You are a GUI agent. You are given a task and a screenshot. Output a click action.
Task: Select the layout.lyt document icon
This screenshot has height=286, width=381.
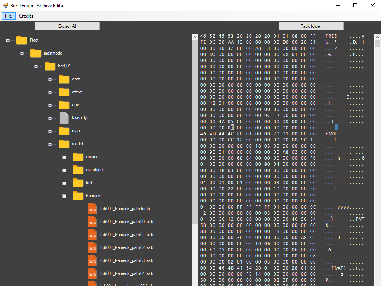[x=64, y=118]
